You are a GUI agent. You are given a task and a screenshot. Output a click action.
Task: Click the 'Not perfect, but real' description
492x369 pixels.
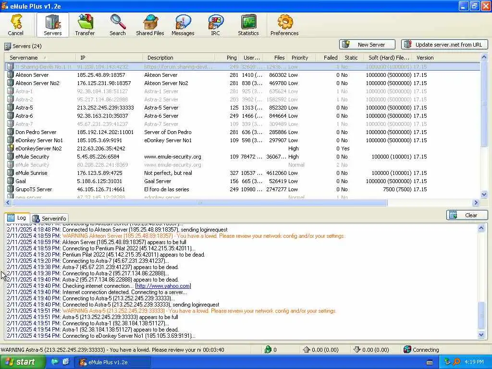point(168,173)
